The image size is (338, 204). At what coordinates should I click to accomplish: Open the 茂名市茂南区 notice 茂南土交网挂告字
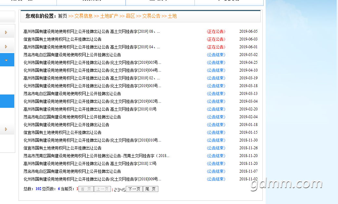(96, 156)
